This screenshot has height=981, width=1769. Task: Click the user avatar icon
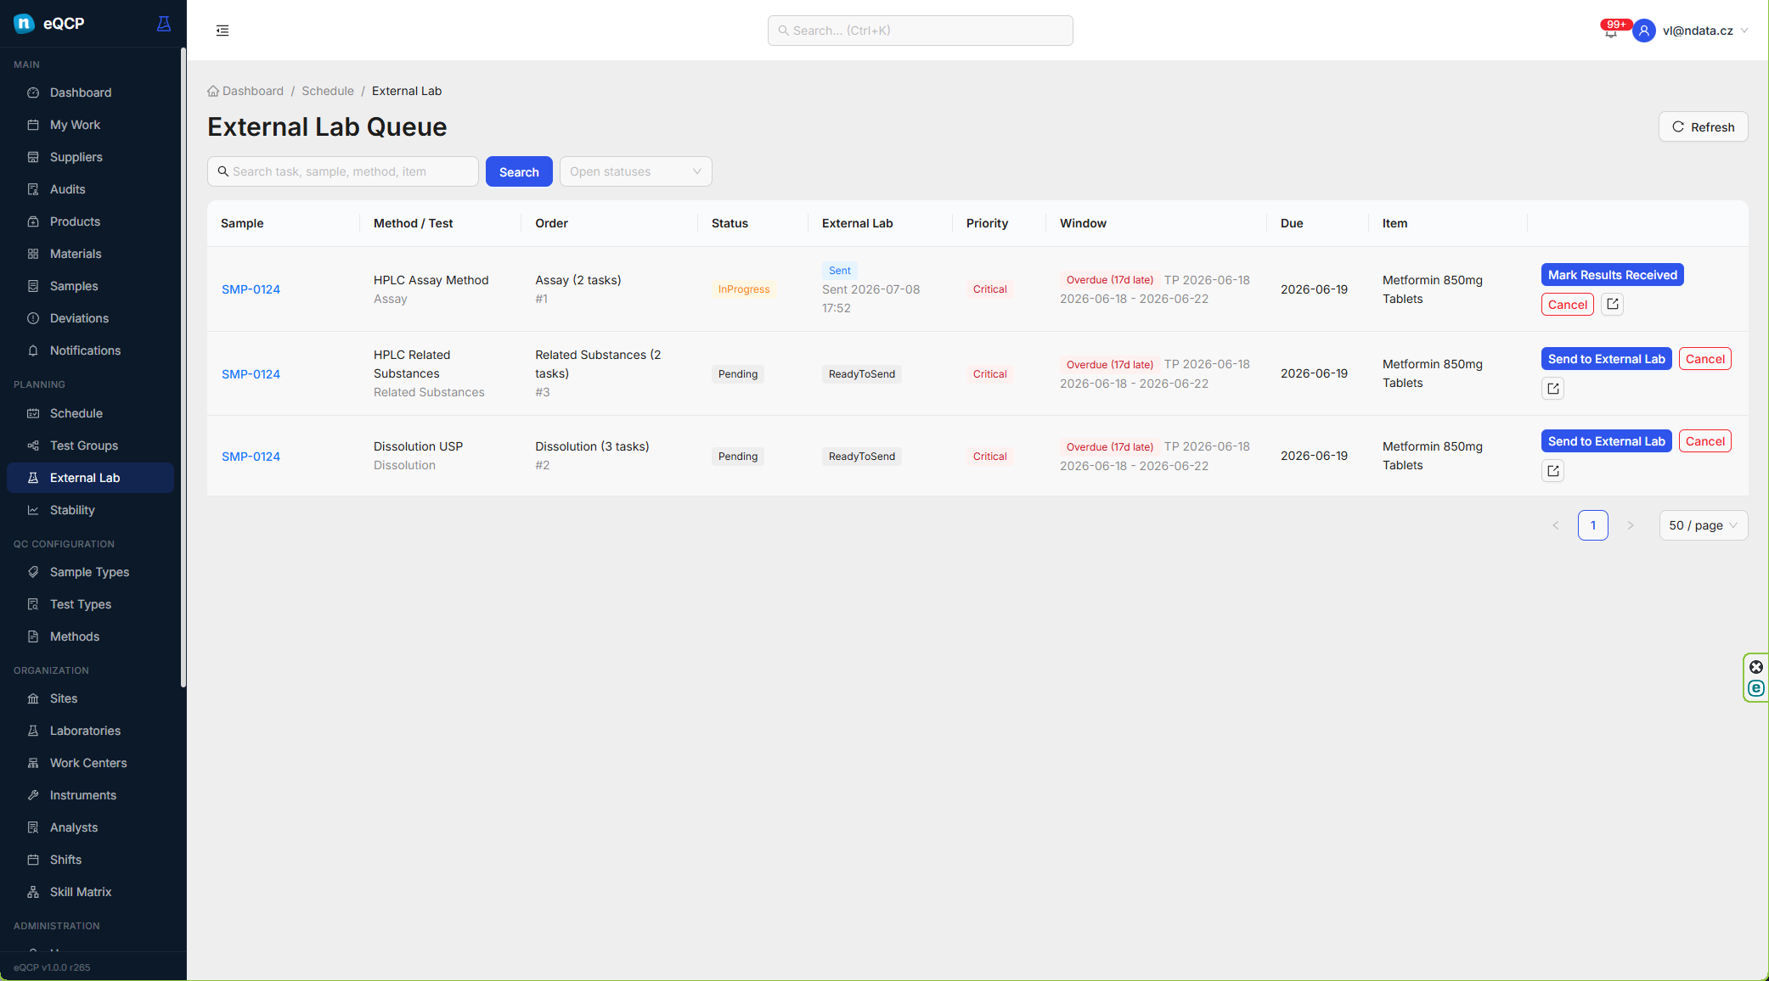pos(1644,31)
